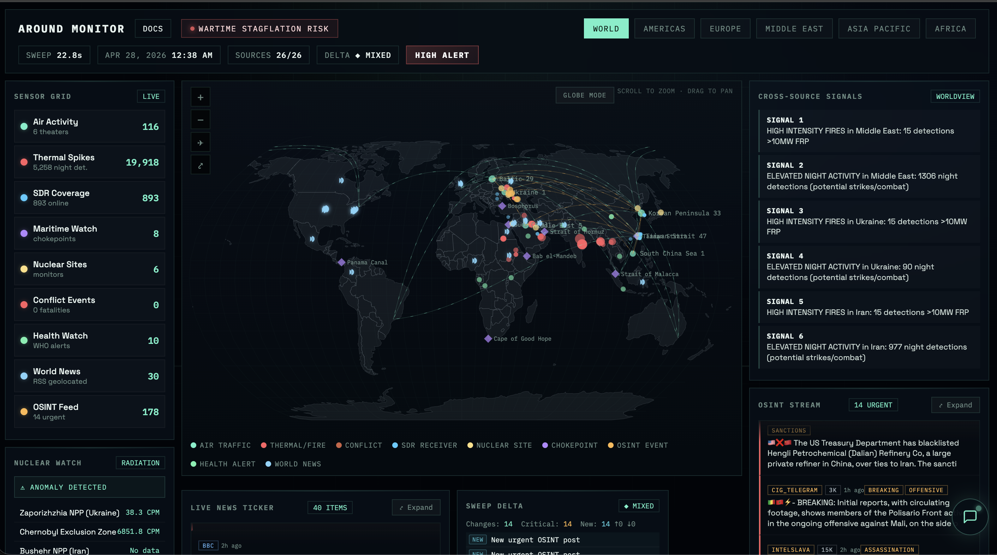Open the WORLDVIEW selector in Cross-Source Signals
Screen dimensions: 997x555
pyautogui.click(x=955, y=96)
